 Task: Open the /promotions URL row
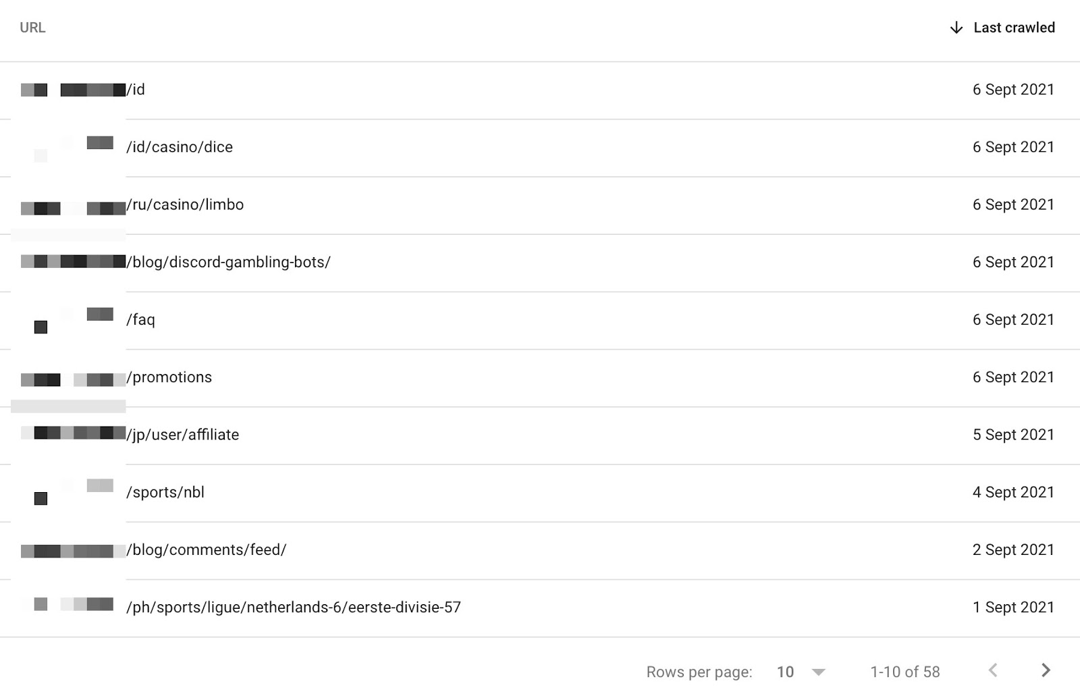click(169, 377)
